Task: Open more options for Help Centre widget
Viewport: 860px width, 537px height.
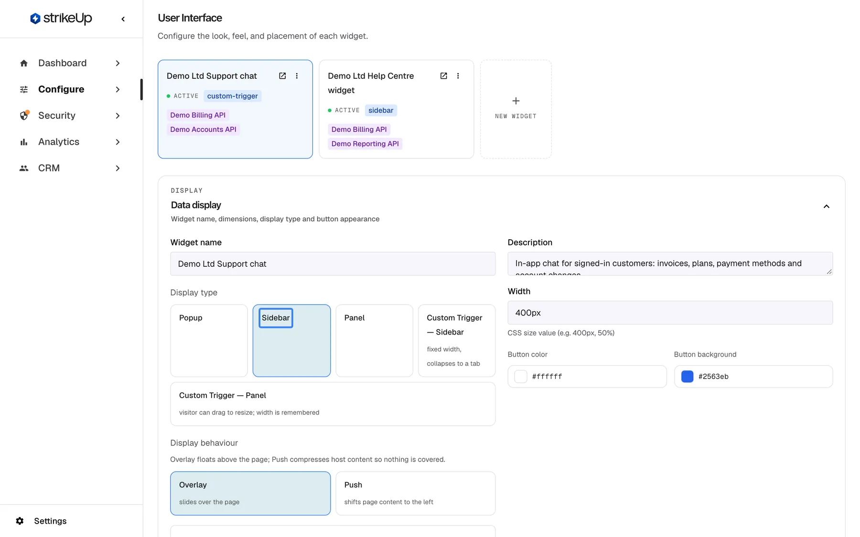Action: tap(458, 76)
